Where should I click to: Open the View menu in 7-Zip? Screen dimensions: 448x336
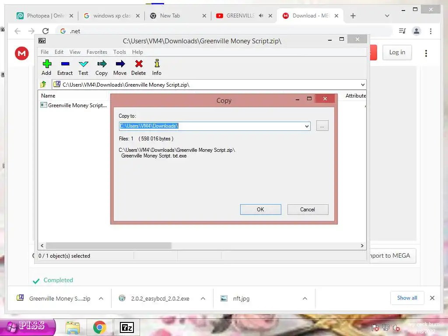point(75,52)
